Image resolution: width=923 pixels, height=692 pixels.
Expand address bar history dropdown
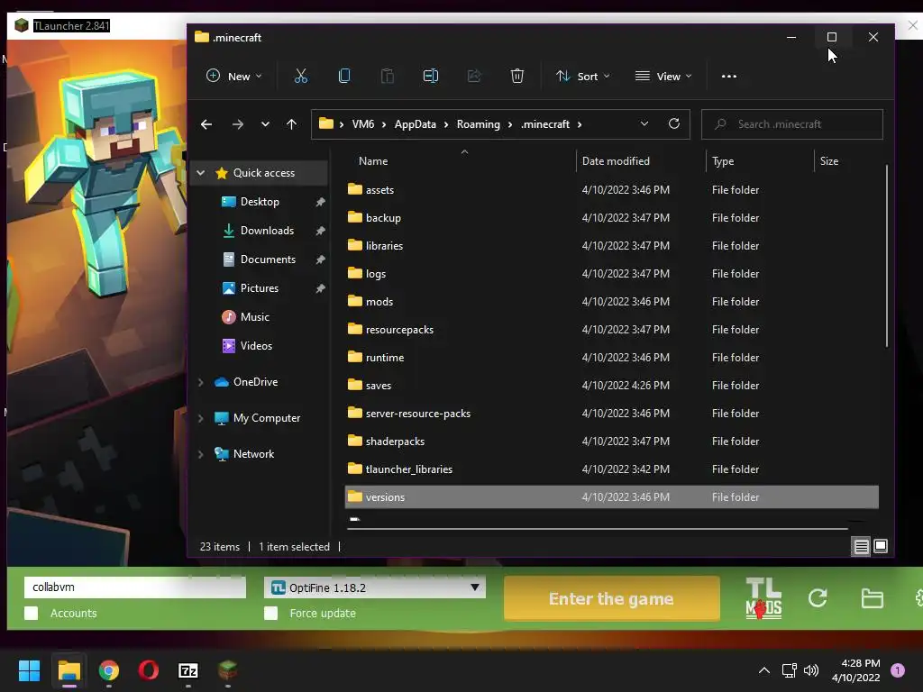(x=644, y=123)
